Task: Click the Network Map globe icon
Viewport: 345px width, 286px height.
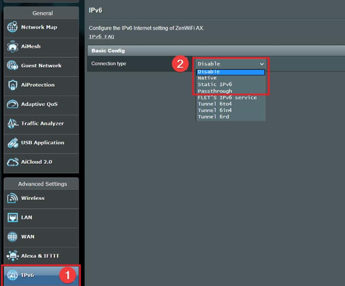Action: point(12,27)
